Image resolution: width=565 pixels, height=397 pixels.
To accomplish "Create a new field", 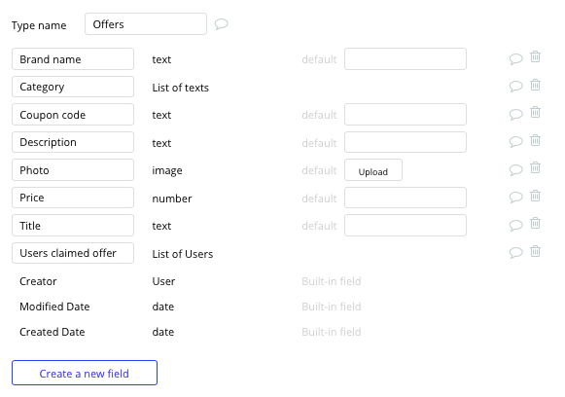I will tap(85, 373).
